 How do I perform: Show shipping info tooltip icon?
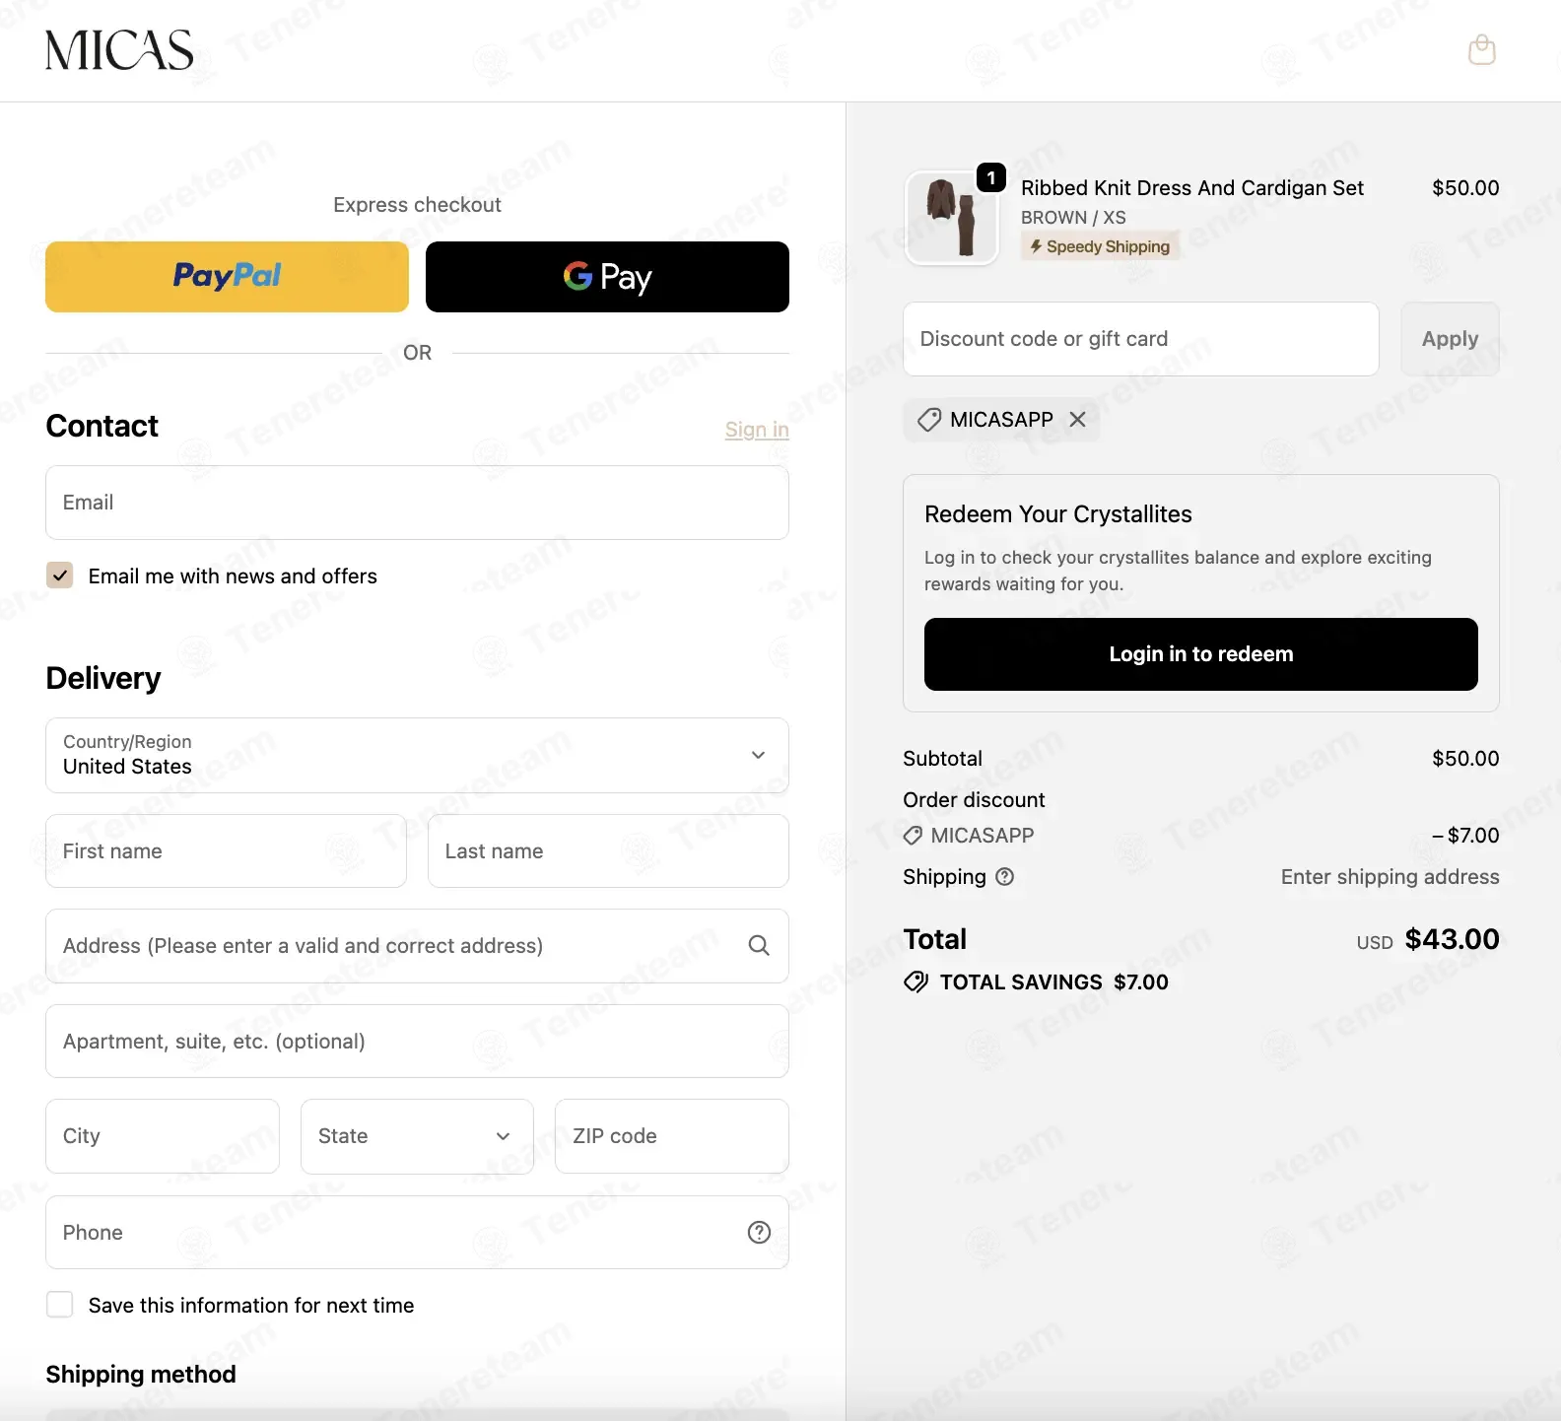point(1005,877)
